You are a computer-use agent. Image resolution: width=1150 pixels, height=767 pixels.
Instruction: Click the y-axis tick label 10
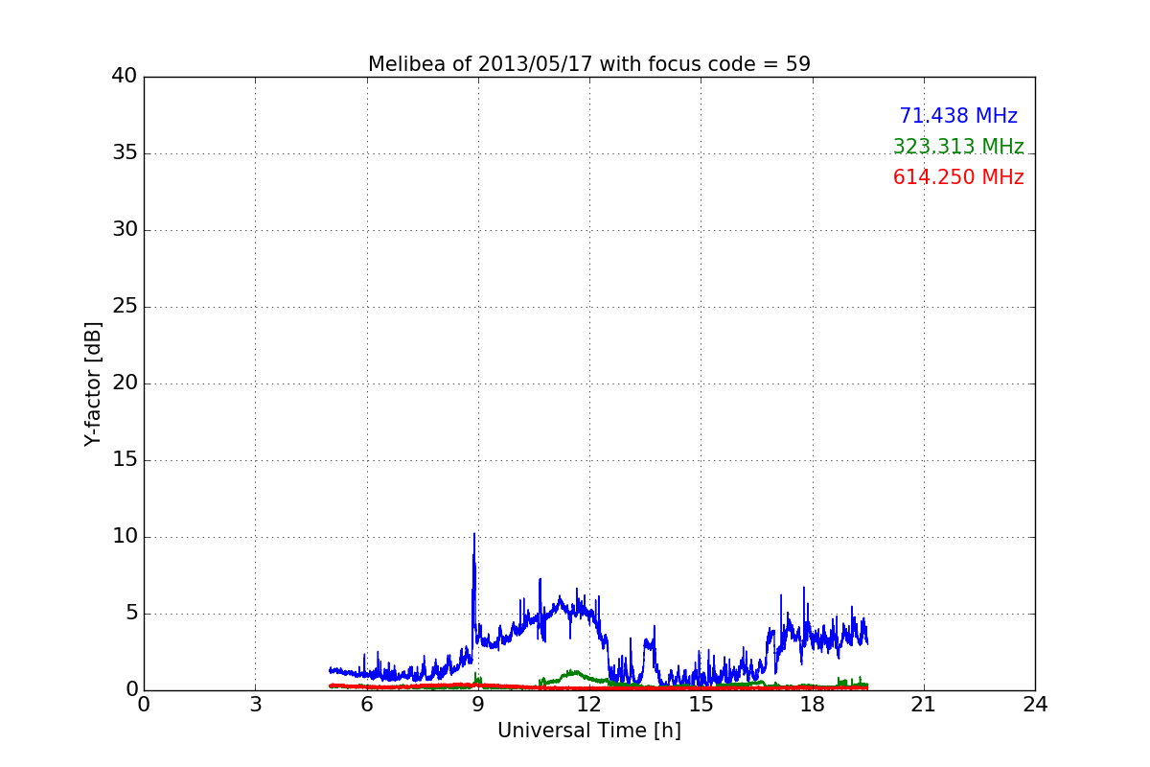coord(125,537)
